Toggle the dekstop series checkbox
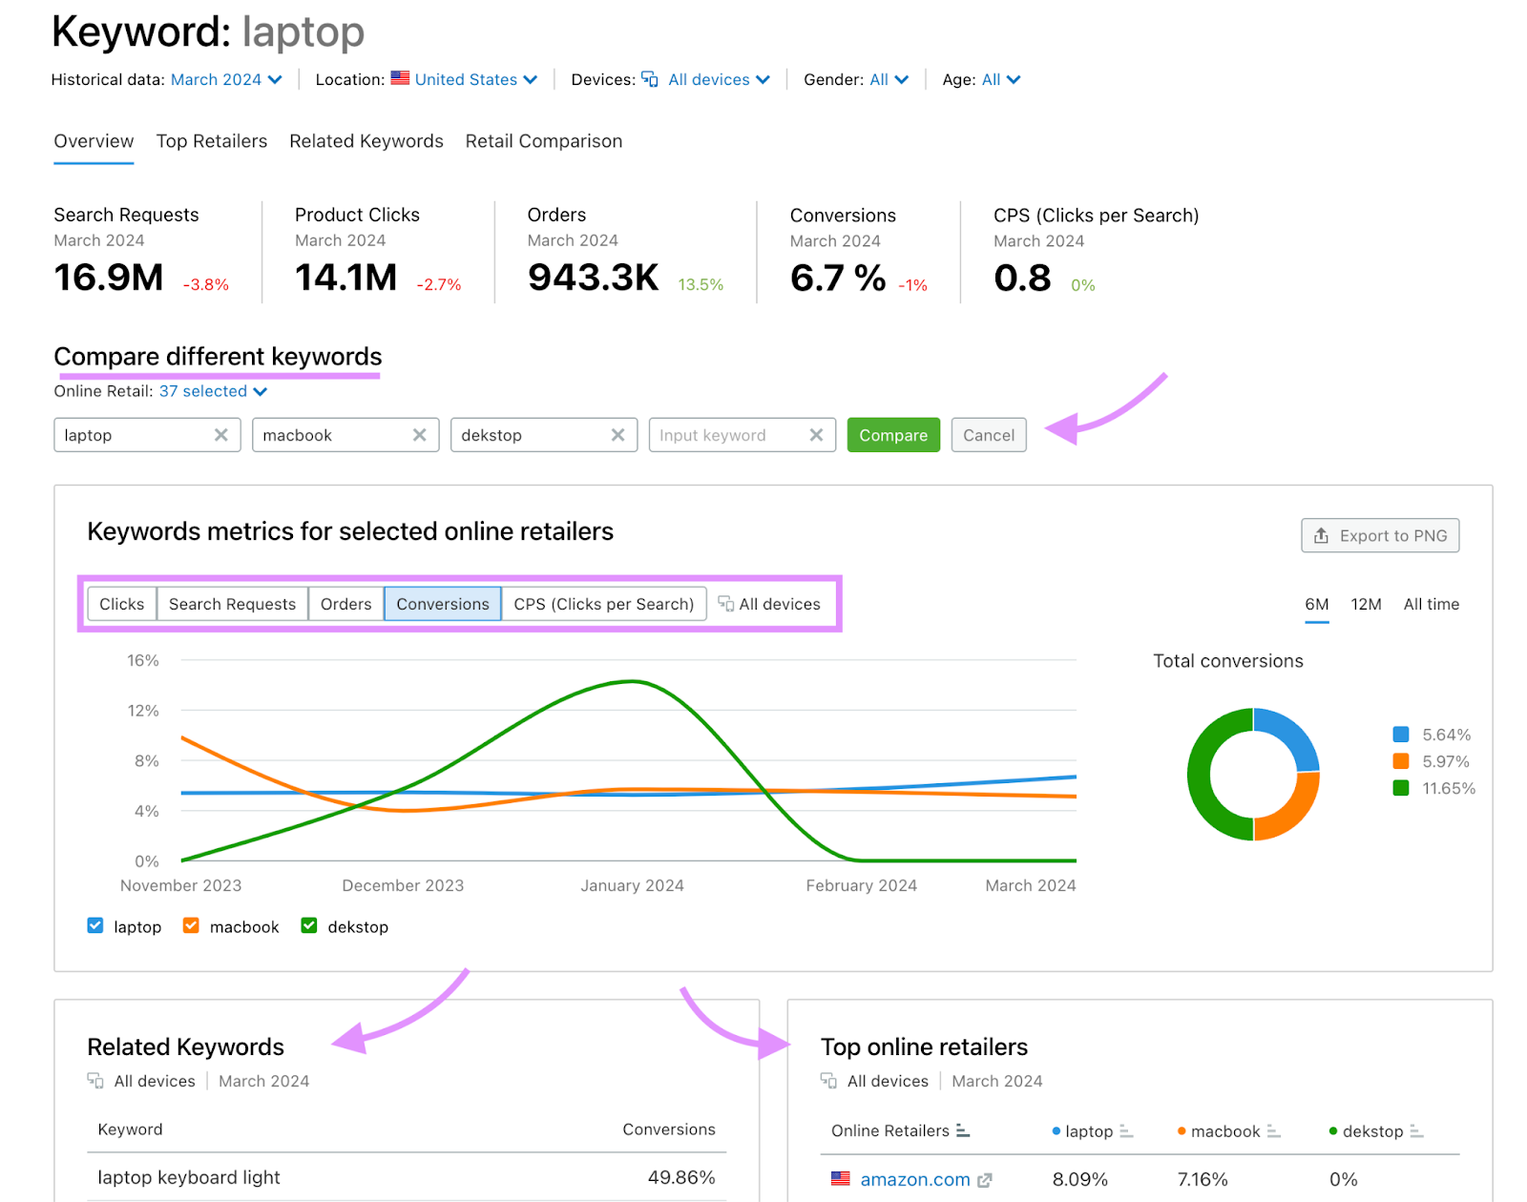Screen dimensions: 1527x1202 click(309, 925)
